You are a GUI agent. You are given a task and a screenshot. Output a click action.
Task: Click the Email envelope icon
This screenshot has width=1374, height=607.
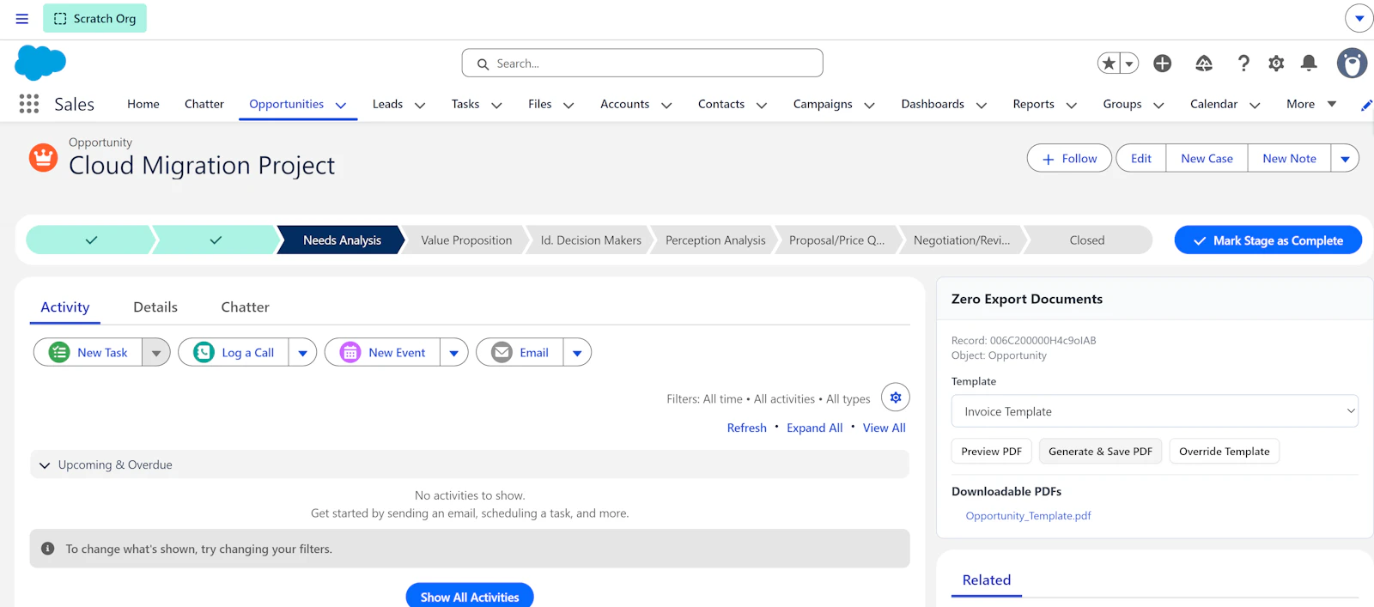(502, 352)
